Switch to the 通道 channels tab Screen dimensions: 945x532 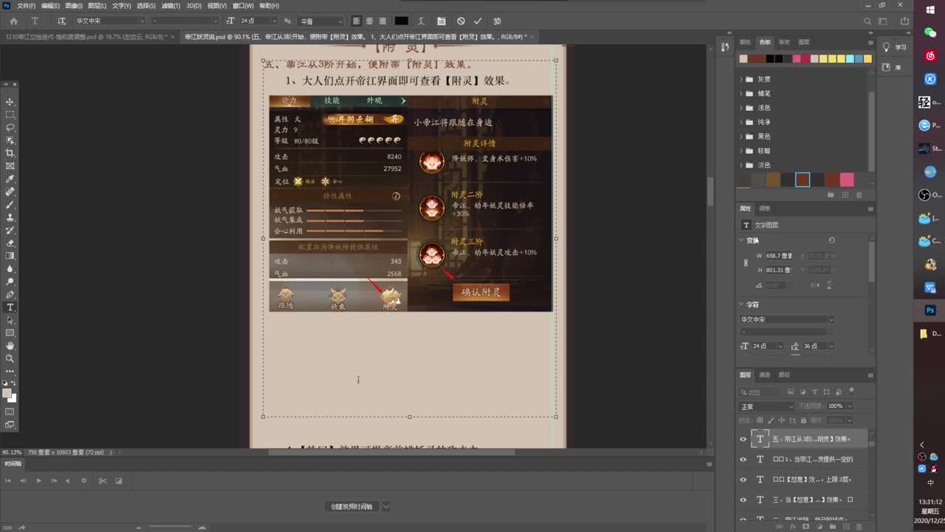click(x=765, y=375)
